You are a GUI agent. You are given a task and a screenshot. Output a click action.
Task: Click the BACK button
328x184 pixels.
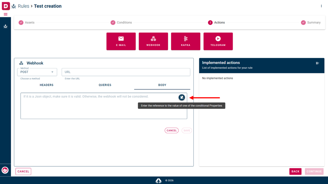[x=295, y=172]
